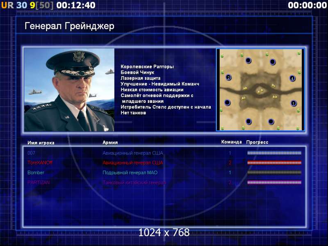Click 'Самолёт огневой поддержки с' line
Viewport: 328px width, 246px height.
[157, 96]
